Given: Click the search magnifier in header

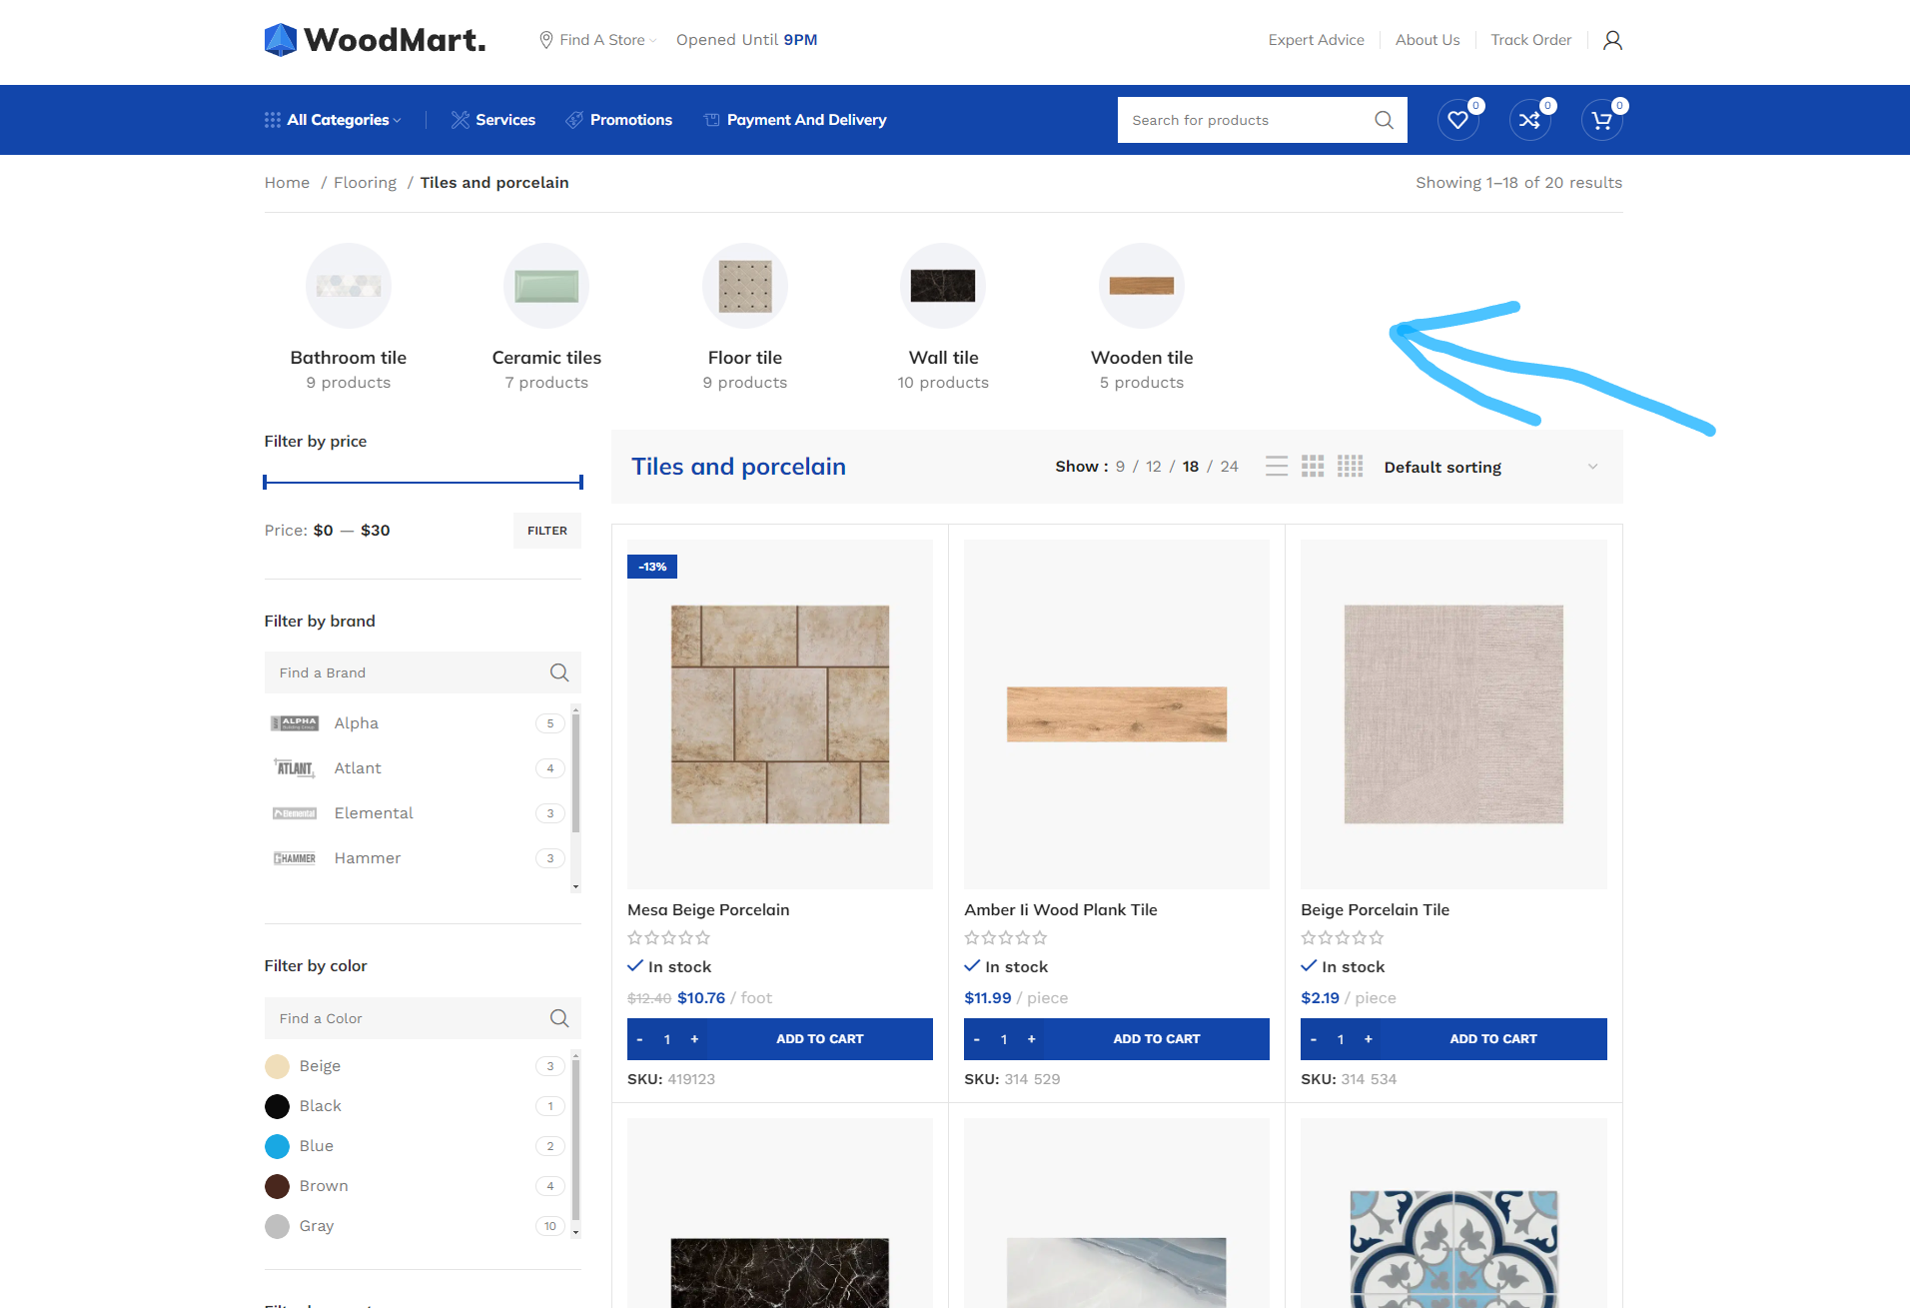Looking at the screenshot, I should [x=1384, y=120].
